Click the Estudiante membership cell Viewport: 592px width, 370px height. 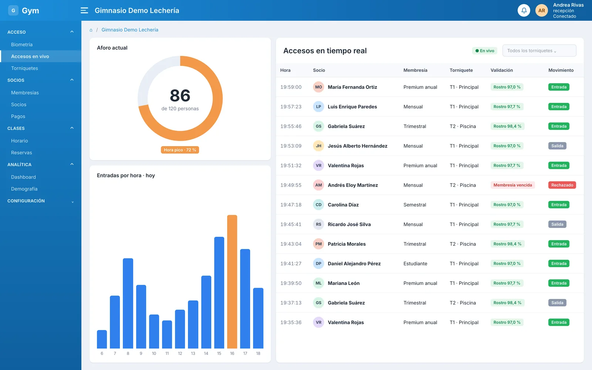point(415,263)
